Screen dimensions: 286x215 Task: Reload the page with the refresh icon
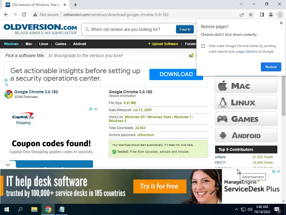[x=24, y=15]
